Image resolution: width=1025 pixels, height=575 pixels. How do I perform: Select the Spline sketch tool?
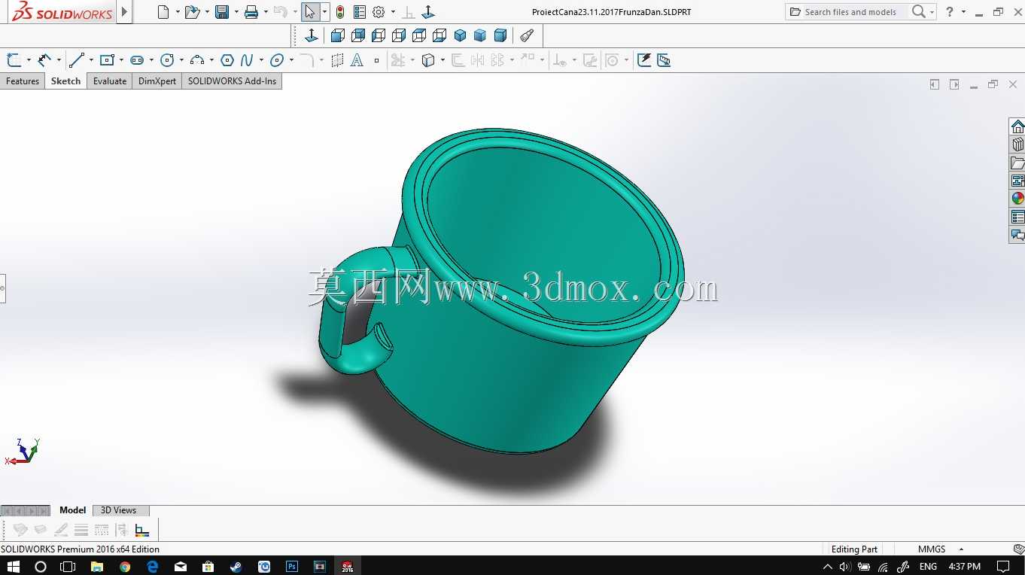[x=247, y=60]
